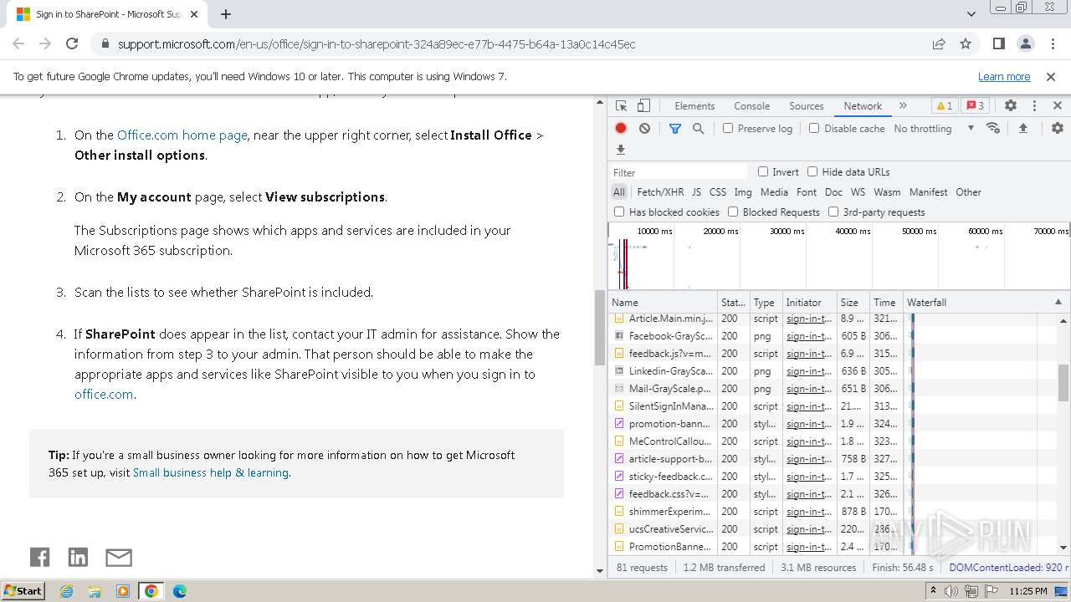
Task: Click the errors count badge
Action: coord(974,106)
